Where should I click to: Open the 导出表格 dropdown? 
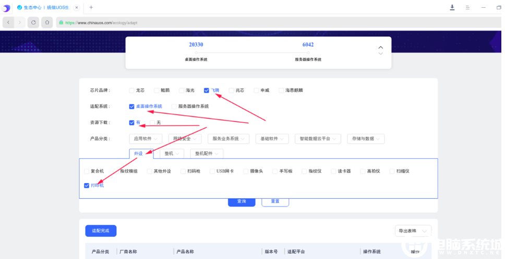pyautogui.click(x=413, y=230)
